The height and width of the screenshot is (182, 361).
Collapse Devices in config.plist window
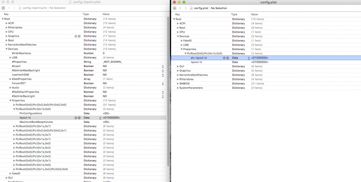178,36
